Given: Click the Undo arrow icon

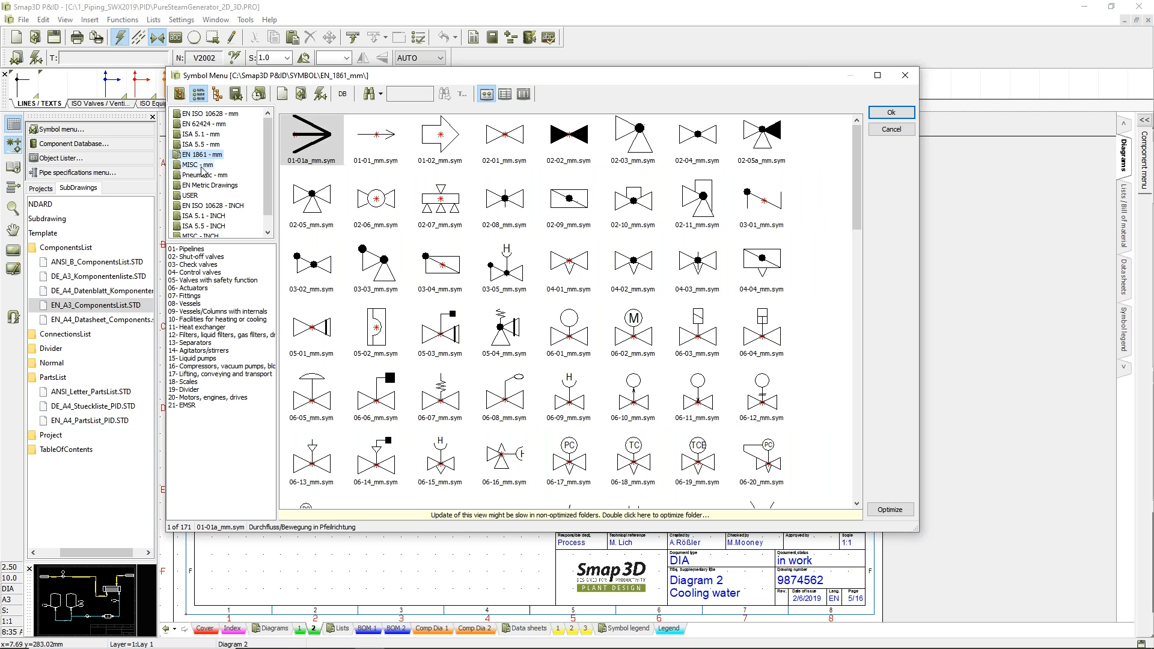Looking at the screenshot, I should (x=444, y=37).
